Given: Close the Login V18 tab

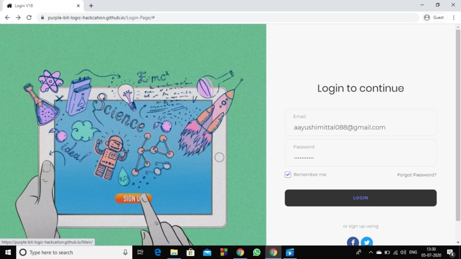Looking at the screenshot, I should [78, 6].
